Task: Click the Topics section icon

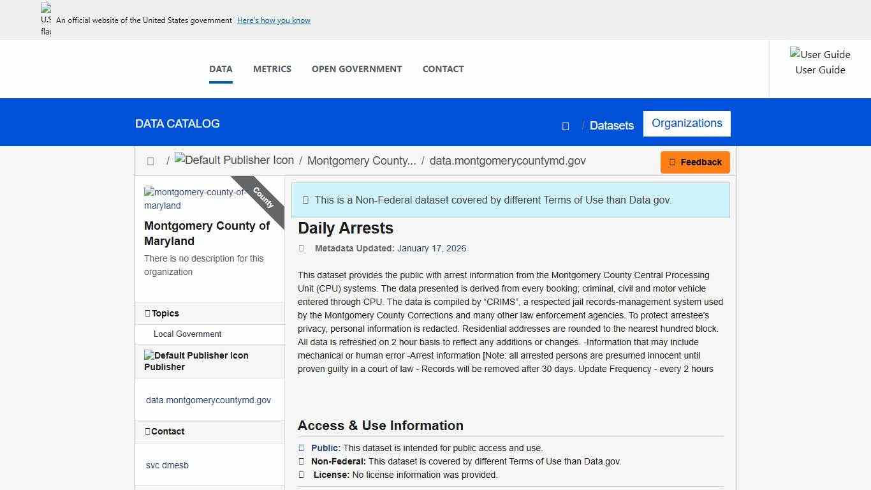Action: pos(149,313)
